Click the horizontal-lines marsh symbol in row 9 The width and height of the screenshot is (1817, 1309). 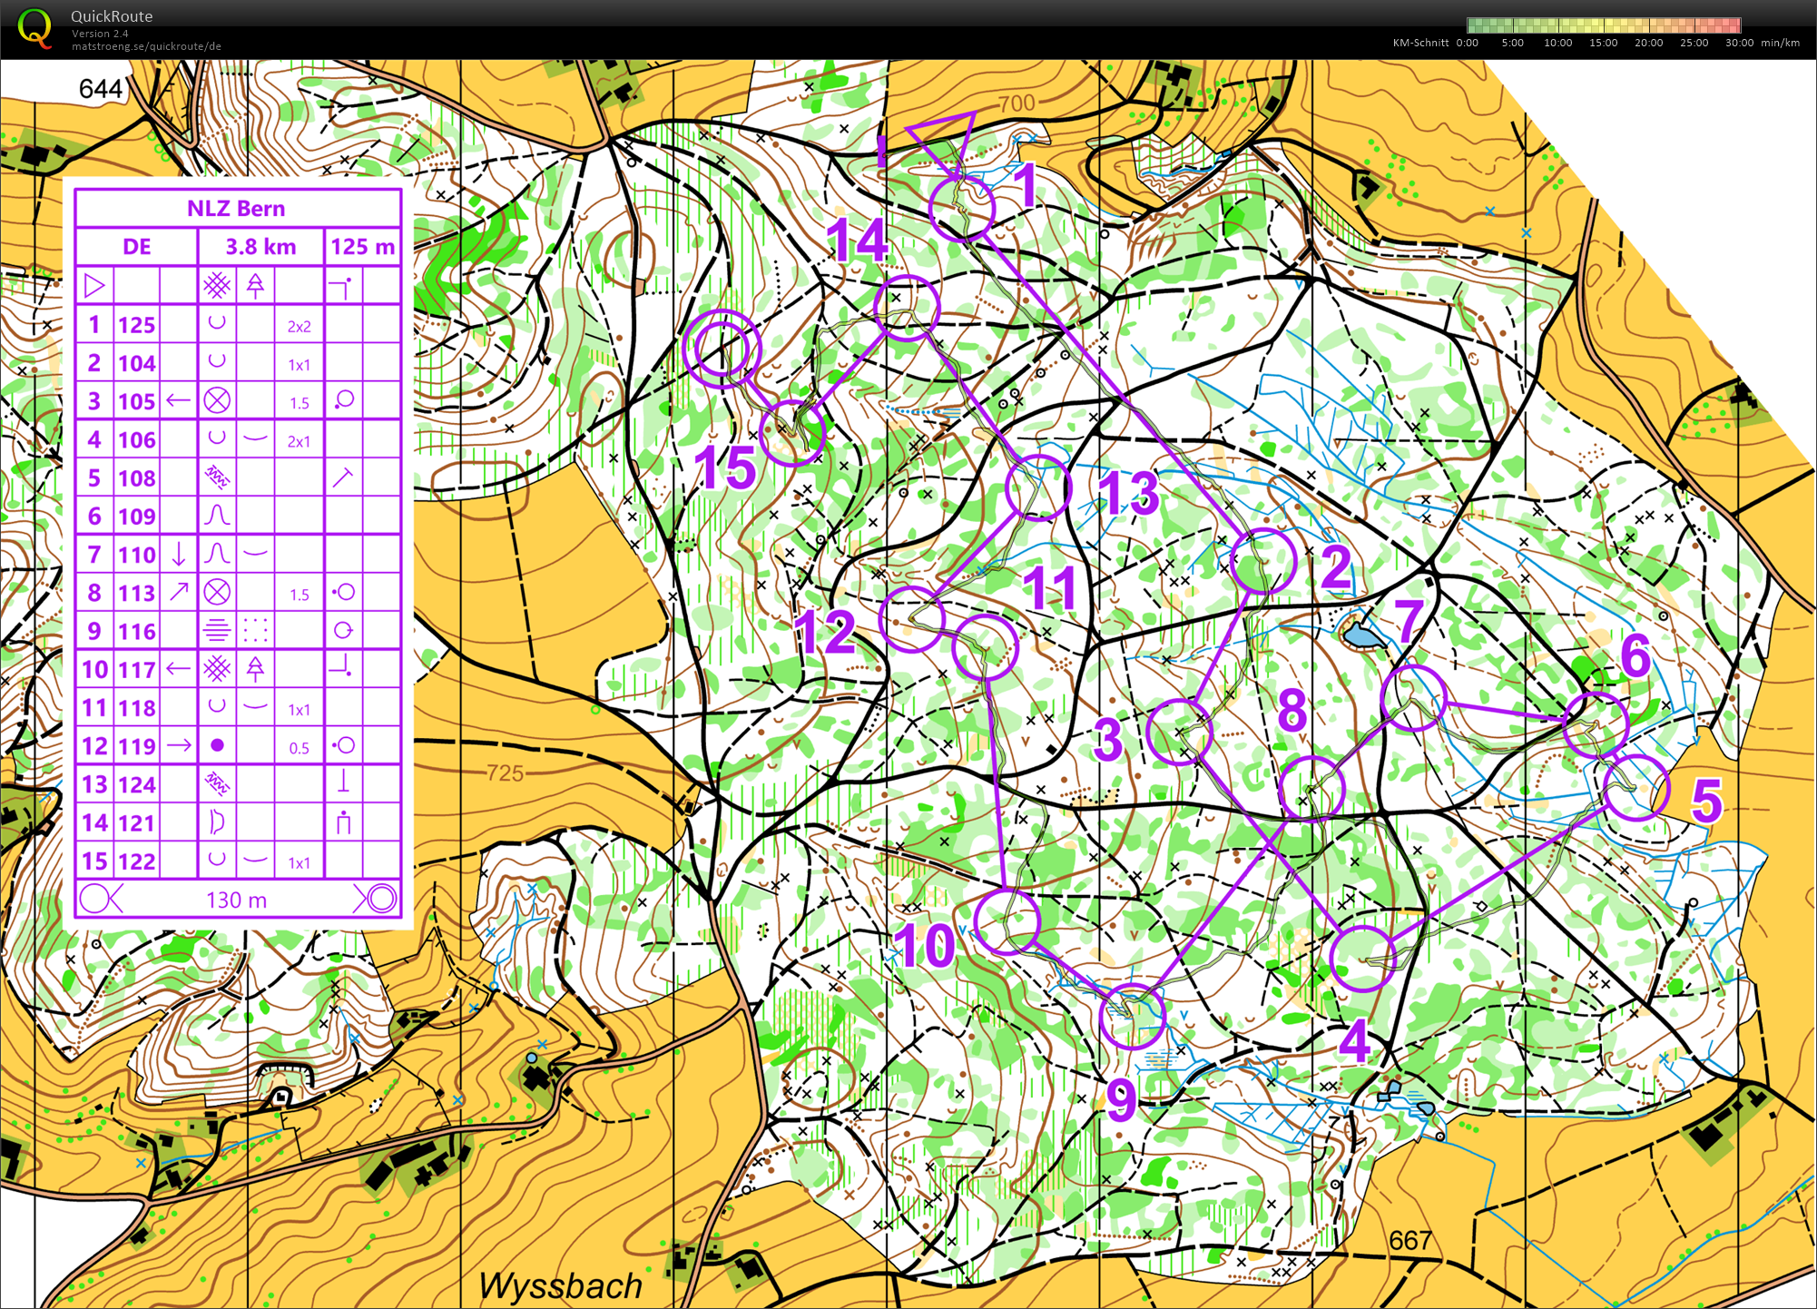(x=216, y=630)
